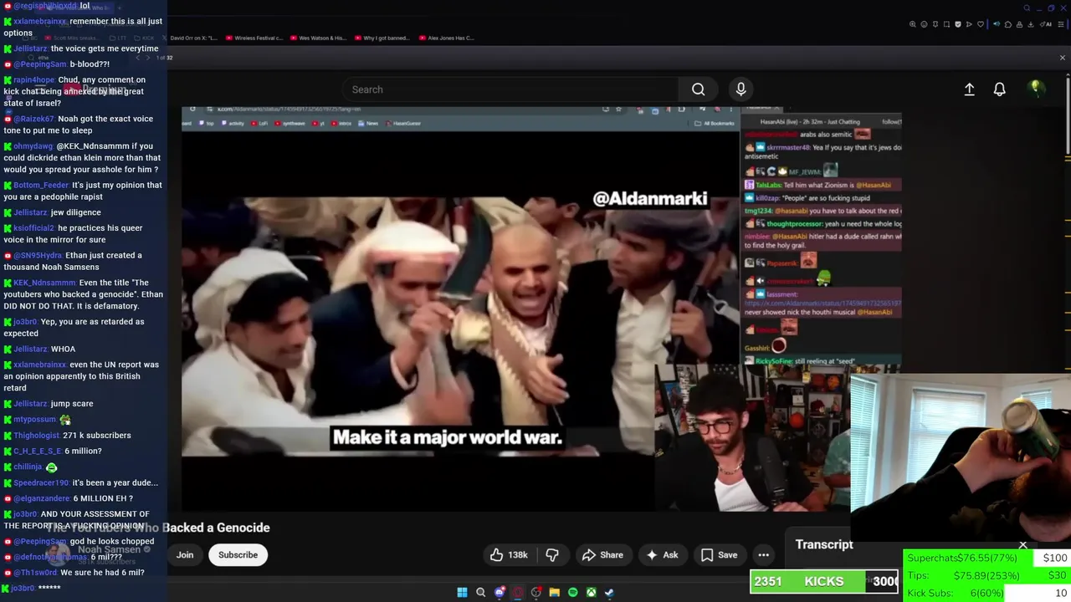This screenshot has height=602, width=1071.
Task: Open the 'Wireless Festival' bookmark
Action: [x=254, y=38]
